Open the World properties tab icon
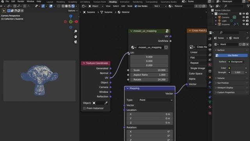Viewport: 250px width, 141px height. pyautogui.click(x=210, y=65)
